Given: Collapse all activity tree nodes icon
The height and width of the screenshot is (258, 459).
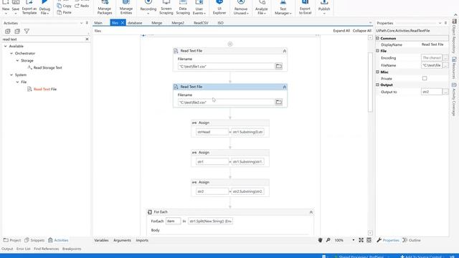Looking at the screenshot, I should (x=17, y=31).
